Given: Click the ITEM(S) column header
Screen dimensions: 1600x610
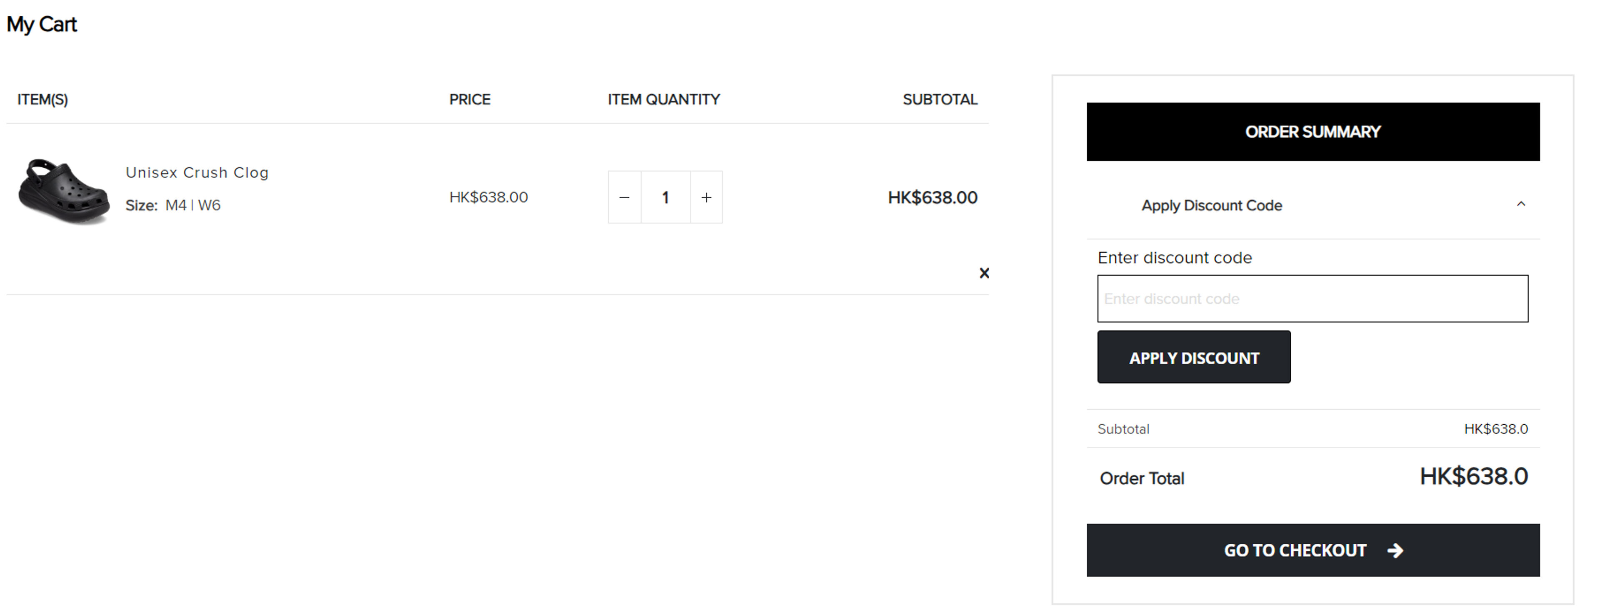Looking at the screenshot, I should click(x=42, y=99).
